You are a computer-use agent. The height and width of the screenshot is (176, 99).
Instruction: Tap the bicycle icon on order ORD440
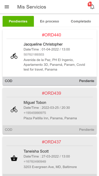point(14,56)
